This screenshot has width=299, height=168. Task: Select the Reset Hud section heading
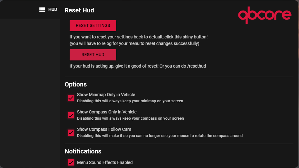(x=79, y=10)
